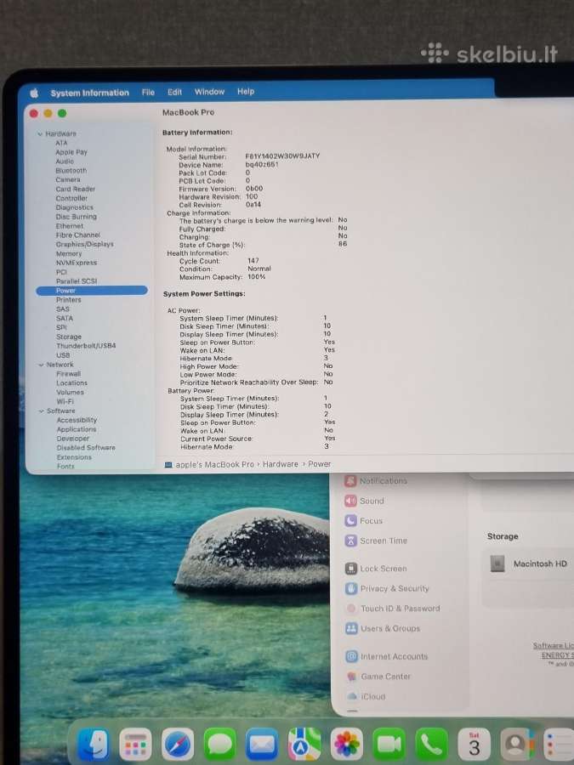Collapse the Network section in sidebar
The image size is (574, 765).
42,365
